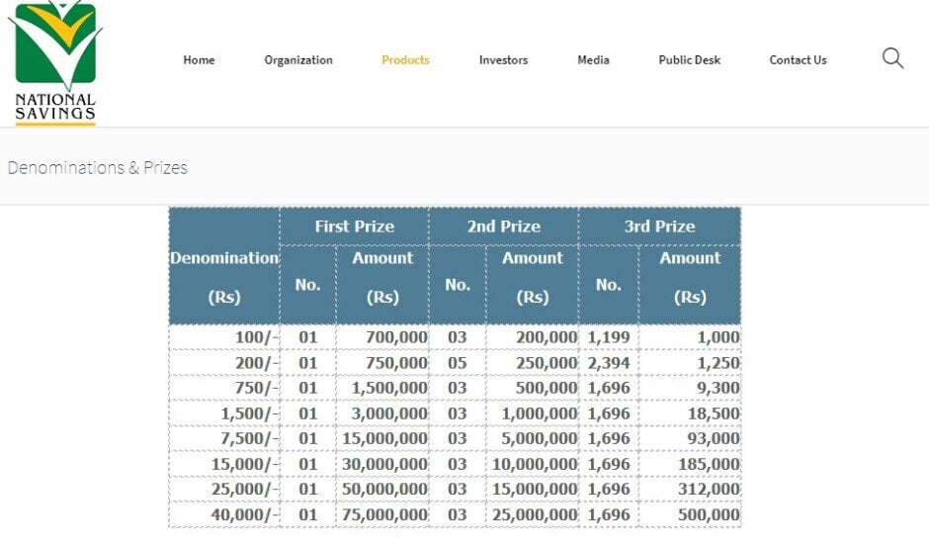The height and width of the screenshot is (549, 929).
Task: Open the Public Desk menu
Action: (x=689, y=60)
